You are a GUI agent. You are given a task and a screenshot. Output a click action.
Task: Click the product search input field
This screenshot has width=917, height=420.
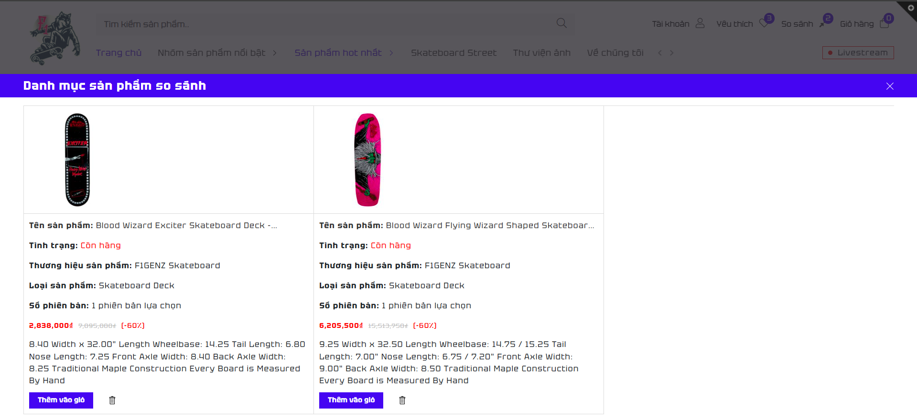pyautogui.click(x=325, y=24)
